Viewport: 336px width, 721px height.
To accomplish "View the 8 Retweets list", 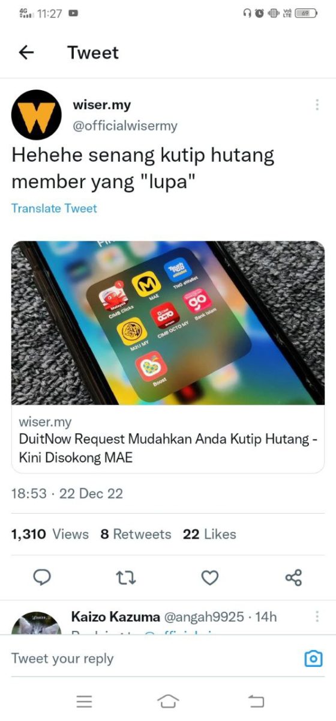I will click(136, 534).
